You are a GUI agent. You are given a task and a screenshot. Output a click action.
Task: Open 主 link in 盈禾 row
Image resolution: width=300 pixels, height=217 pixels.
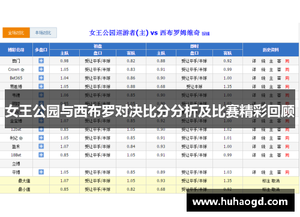tap(271, 147)
